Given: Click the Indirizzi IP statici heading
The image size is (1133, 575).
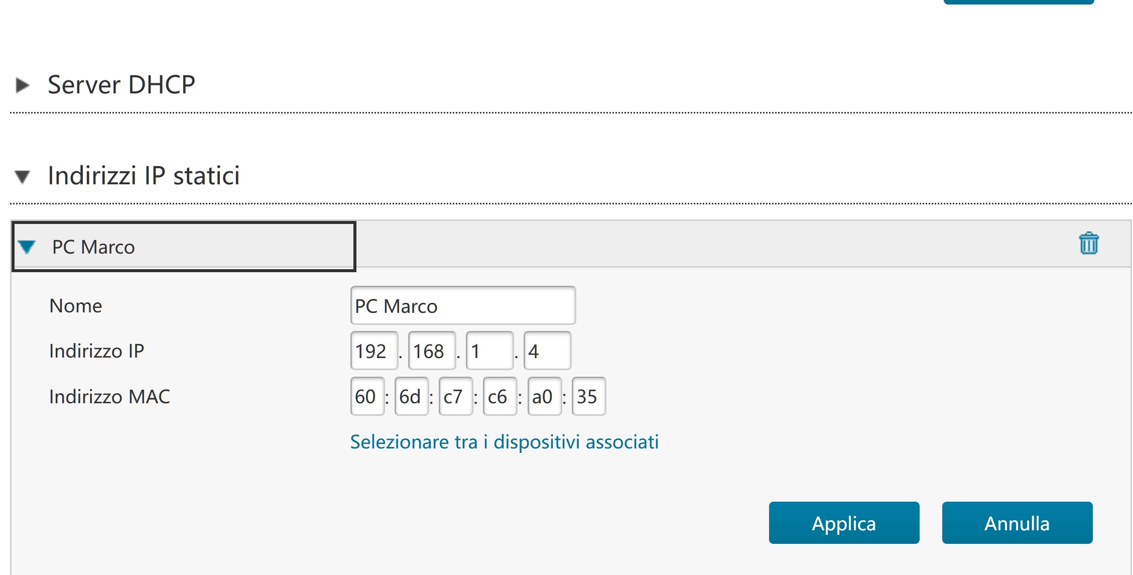Looking at the screenshot, I should click(x=144, y=175).
